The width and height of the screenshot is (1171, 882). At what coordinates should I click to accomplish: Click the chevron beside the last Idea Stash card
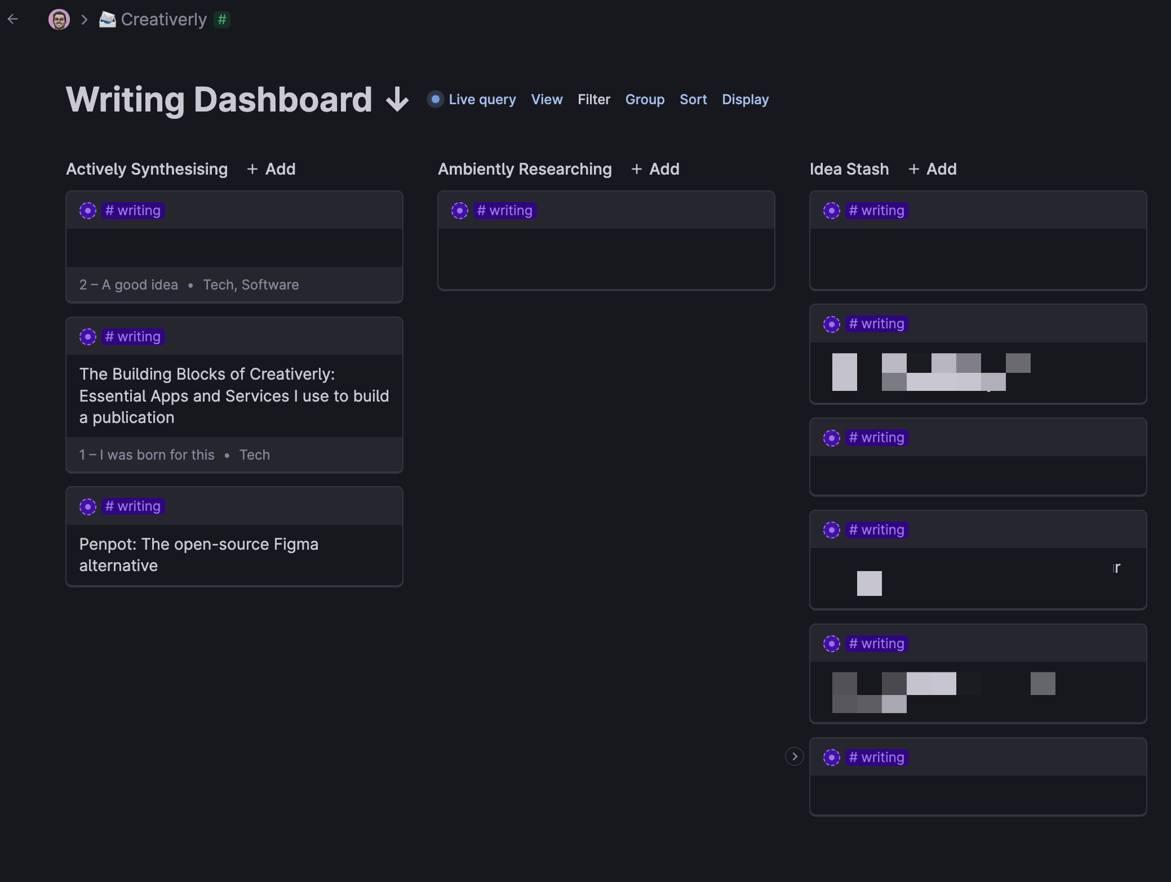click(795, 756)
